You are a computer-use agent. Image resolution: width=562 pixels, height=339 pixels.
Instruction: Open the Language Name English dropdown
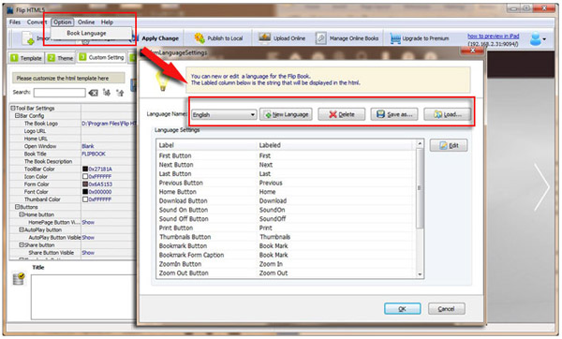pyautogui.click(x=224, y=114)
